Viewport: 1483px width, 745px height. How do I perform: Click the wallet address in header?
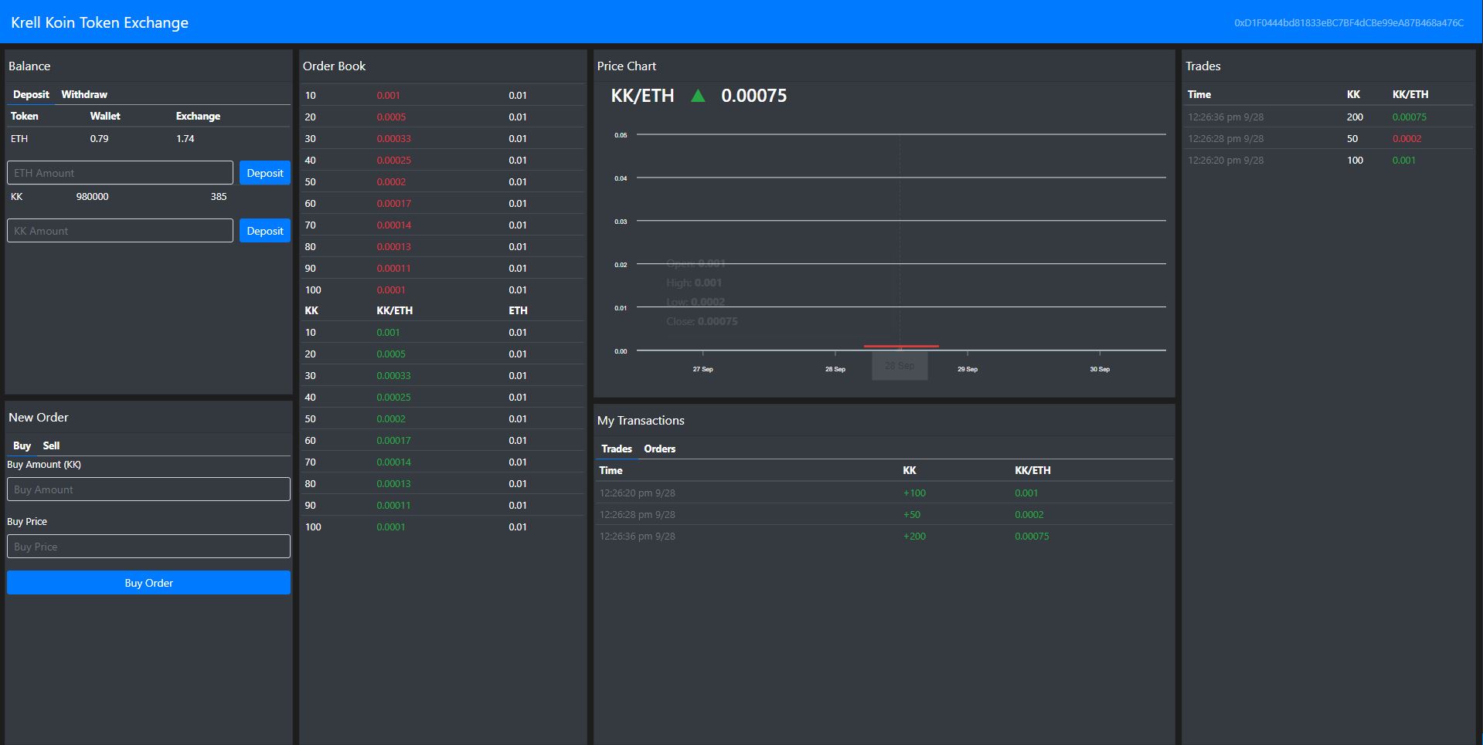tap(1349, 23)
